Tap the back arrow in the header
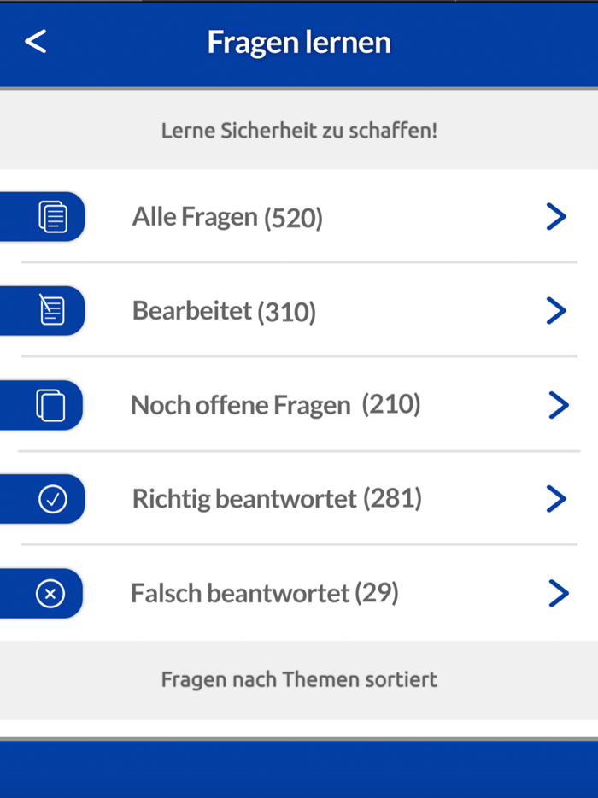This screenshot has height=798, width=598. click(36, 41)
